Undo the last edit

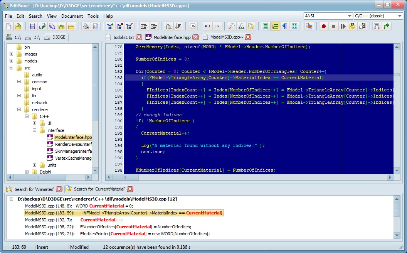click(x=207, y=26)
